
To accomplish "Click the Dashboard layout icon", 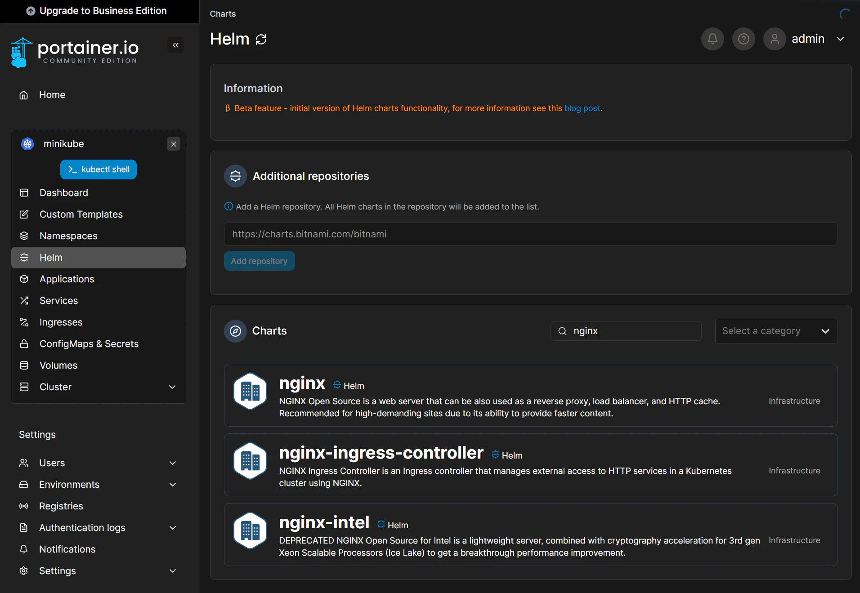I will click(24, 193).
